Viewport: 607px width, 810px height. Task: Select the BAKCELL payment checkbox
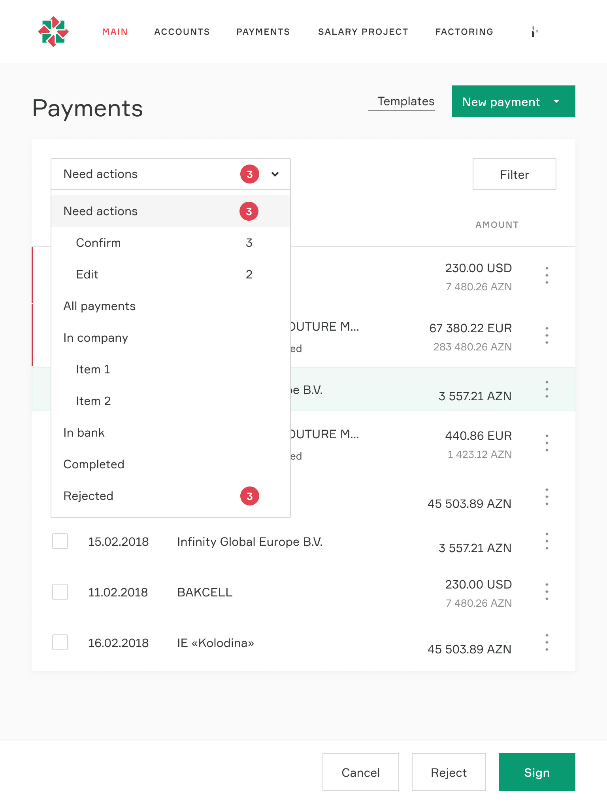click(x=60, y=592)
